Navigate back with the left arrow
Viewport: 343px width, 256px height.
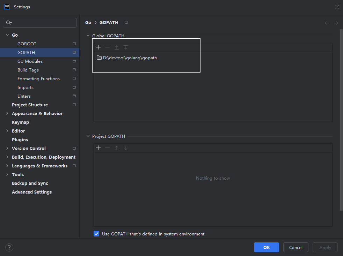pyautogui.click(x=327, y=23)
